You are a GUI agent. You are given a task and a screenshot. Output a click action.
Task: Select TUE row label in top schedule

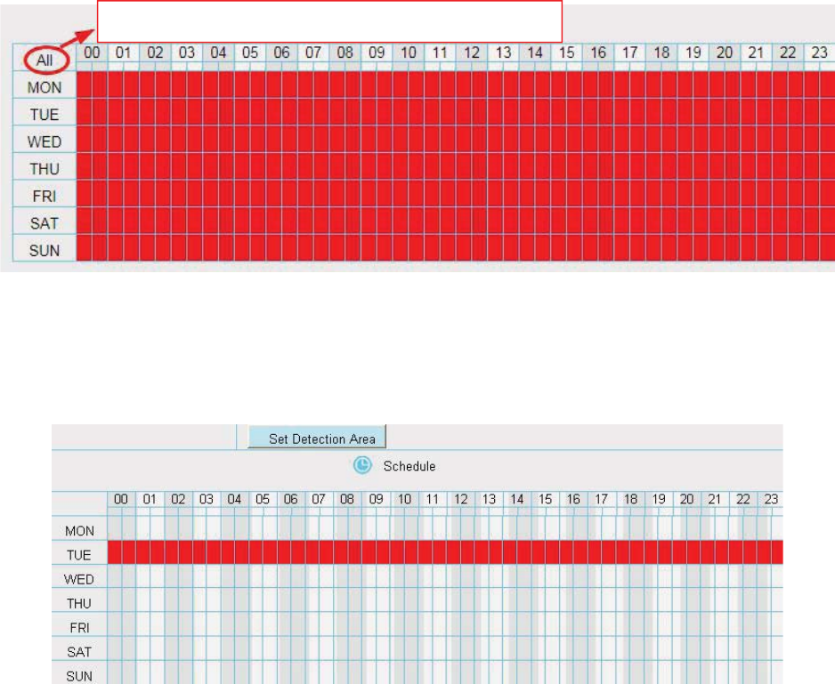coord(45,115)
